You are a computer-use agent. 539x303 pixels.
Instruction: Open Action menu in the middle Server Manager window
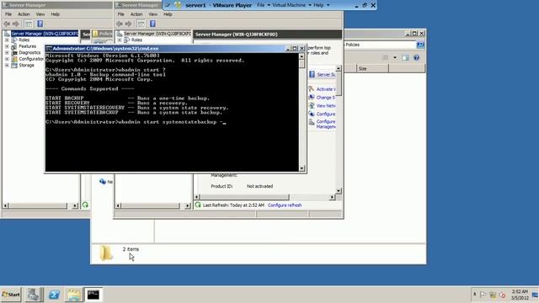tap(136, 14)
